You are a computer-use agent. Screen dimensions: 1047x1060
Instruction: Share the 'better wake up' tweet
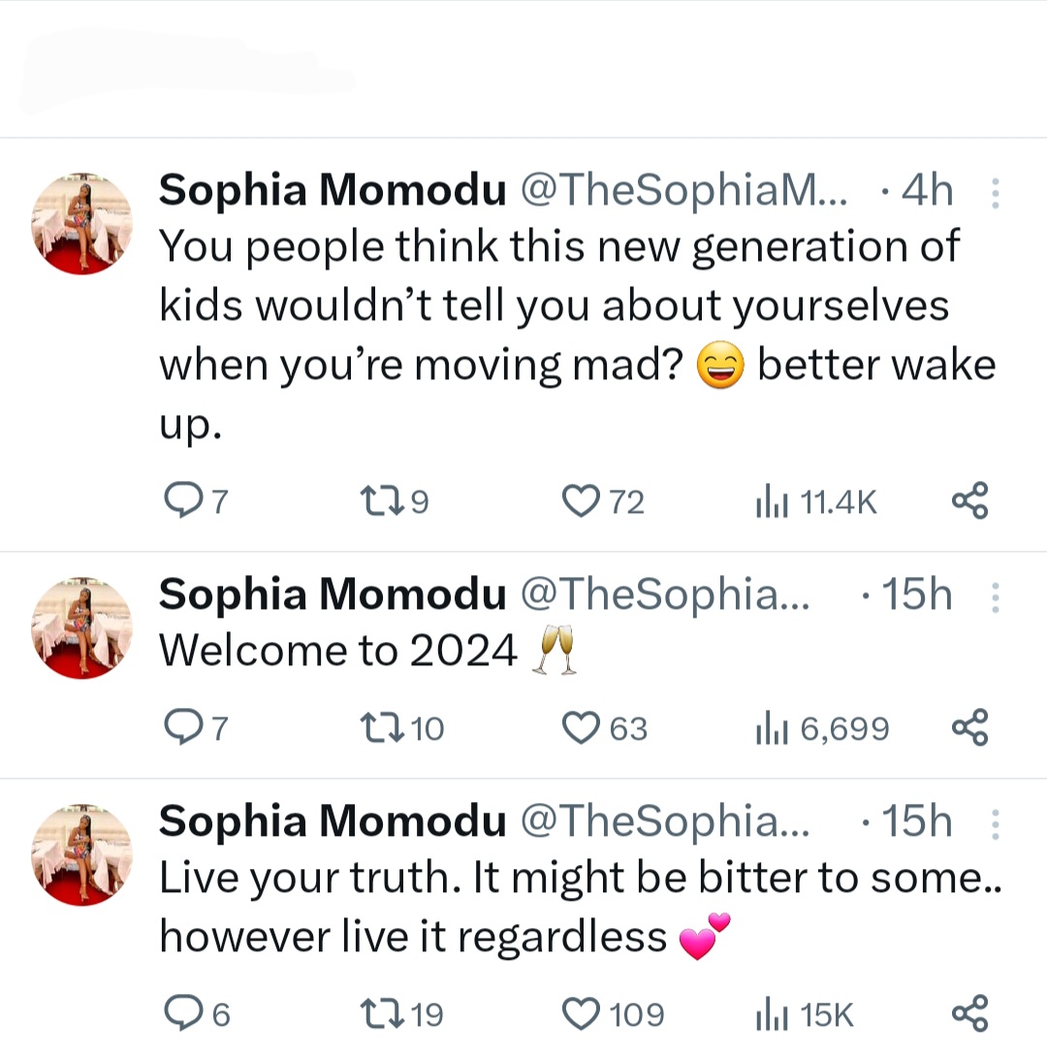click(969, 500)
